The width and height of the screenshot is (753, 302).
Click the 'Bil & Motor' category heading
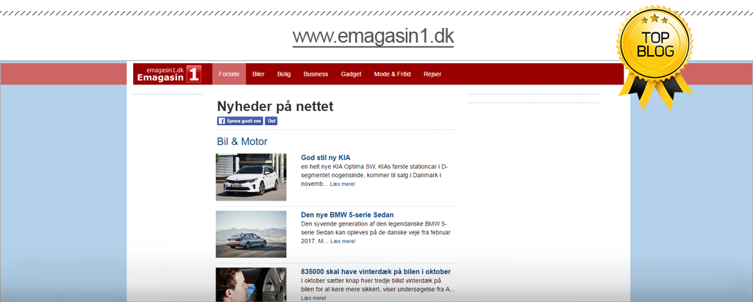pyautogui.click(x=242, y=142)
